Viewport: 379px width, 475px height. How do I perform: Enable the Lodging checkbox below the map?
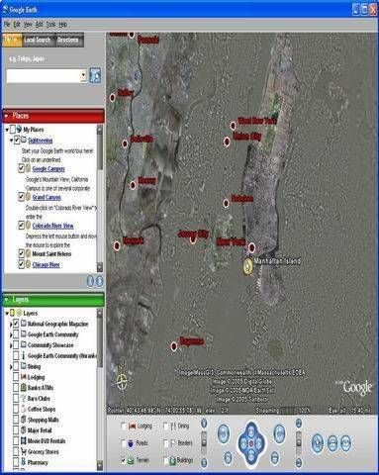point(124,427)
